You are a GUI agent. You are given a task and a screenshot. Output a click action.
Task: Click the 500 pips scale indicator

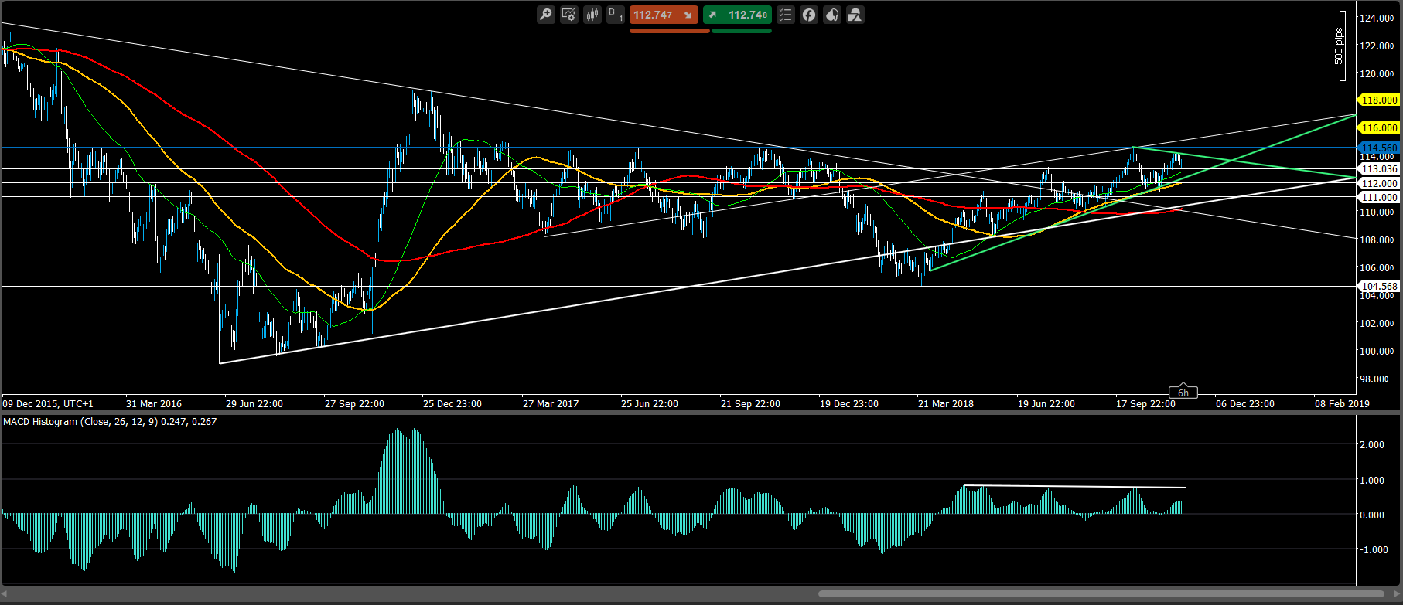(x=1339, y=46)
